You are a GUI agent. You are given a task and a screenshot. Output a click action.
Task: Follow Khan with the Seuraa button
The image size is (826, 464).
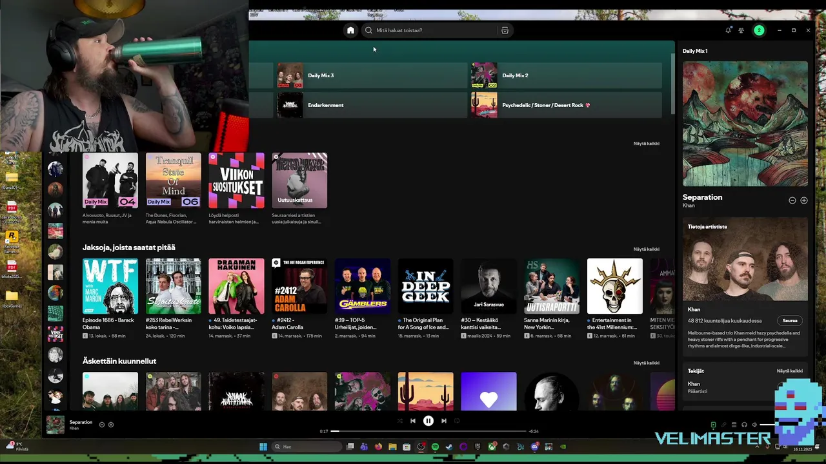click(790, 320)
